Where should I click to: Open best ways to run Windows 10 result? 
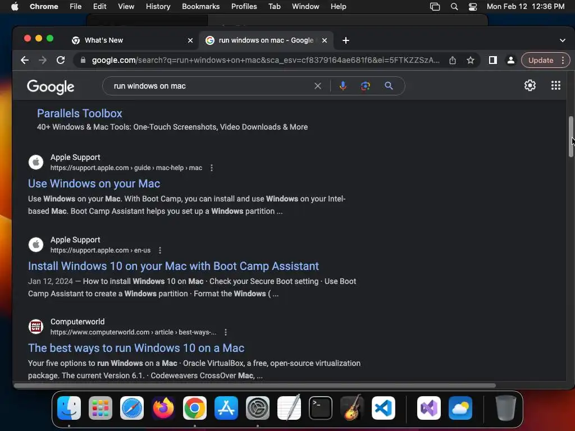pos(136,348)
